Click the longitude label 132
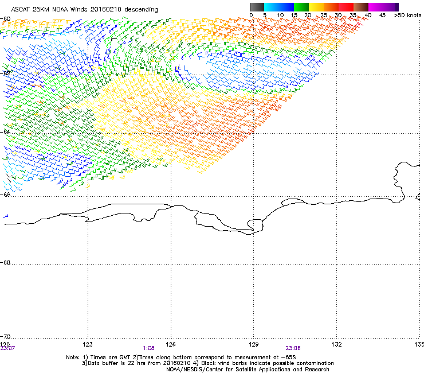This screenshot has width=424, height=373. pyautogui.click(x=336, y=344)
